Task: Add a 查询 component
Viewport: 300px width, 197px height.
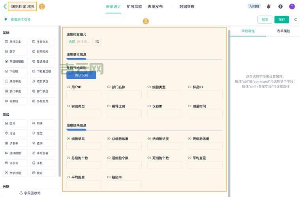Action: point(43,143)
